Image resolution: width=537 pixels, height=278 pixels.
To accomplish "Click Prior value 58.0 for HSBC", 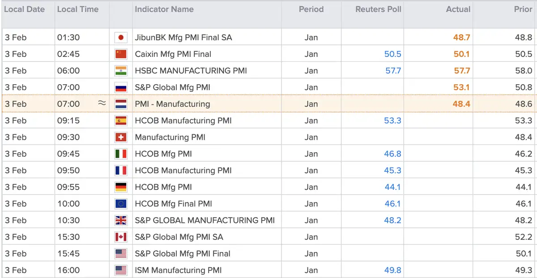I will [x=524, y=71].
